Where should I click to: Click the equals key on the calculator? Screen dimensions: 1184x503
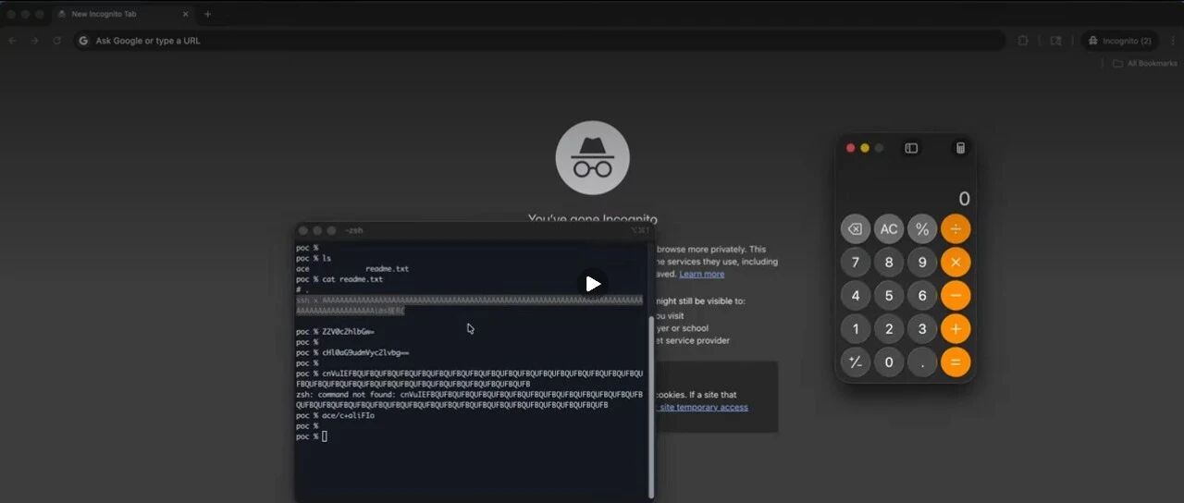tap(956, 362)
